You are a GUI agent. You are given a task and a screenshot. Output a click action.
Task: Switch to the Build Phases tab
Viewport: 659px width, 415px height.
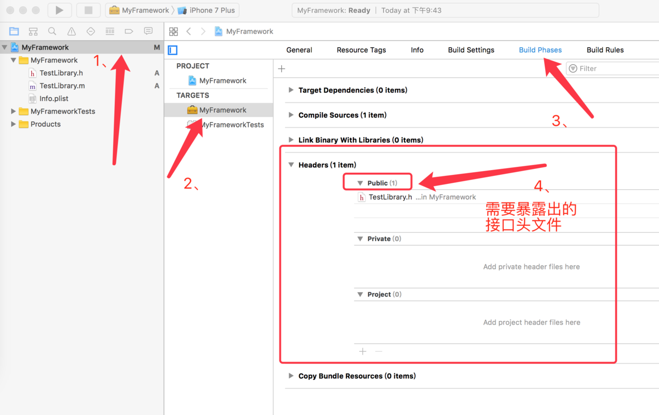pyautogui.click(x=540, y=50)
